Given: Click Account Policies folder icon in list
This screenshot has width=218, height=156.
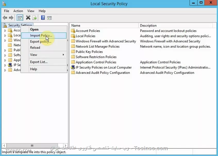Looking at the screenshot, I should tap(73, 31).
